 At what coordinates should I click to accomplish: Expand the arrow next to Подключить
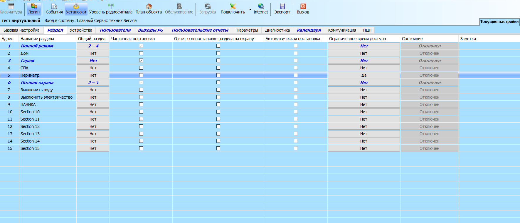click(x=250, y=10)
